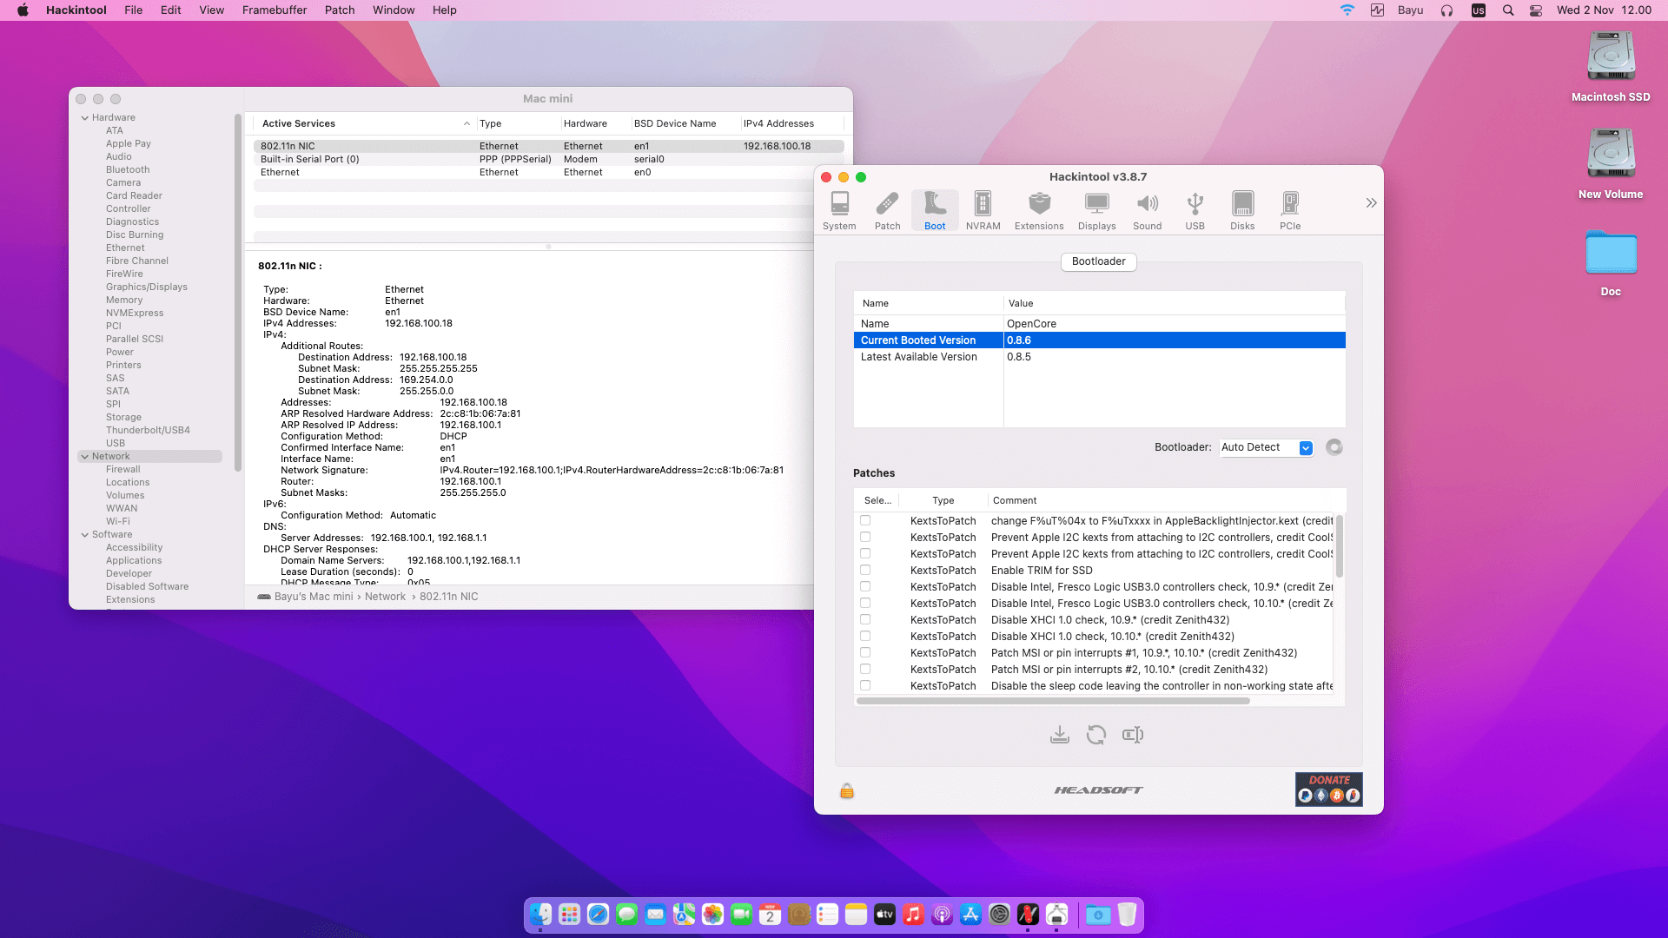Viewport: 1668px width, 938px height.
Task: Click the download icon below the Patches list
Action: pyautogui.click(x=1059, y=735)
